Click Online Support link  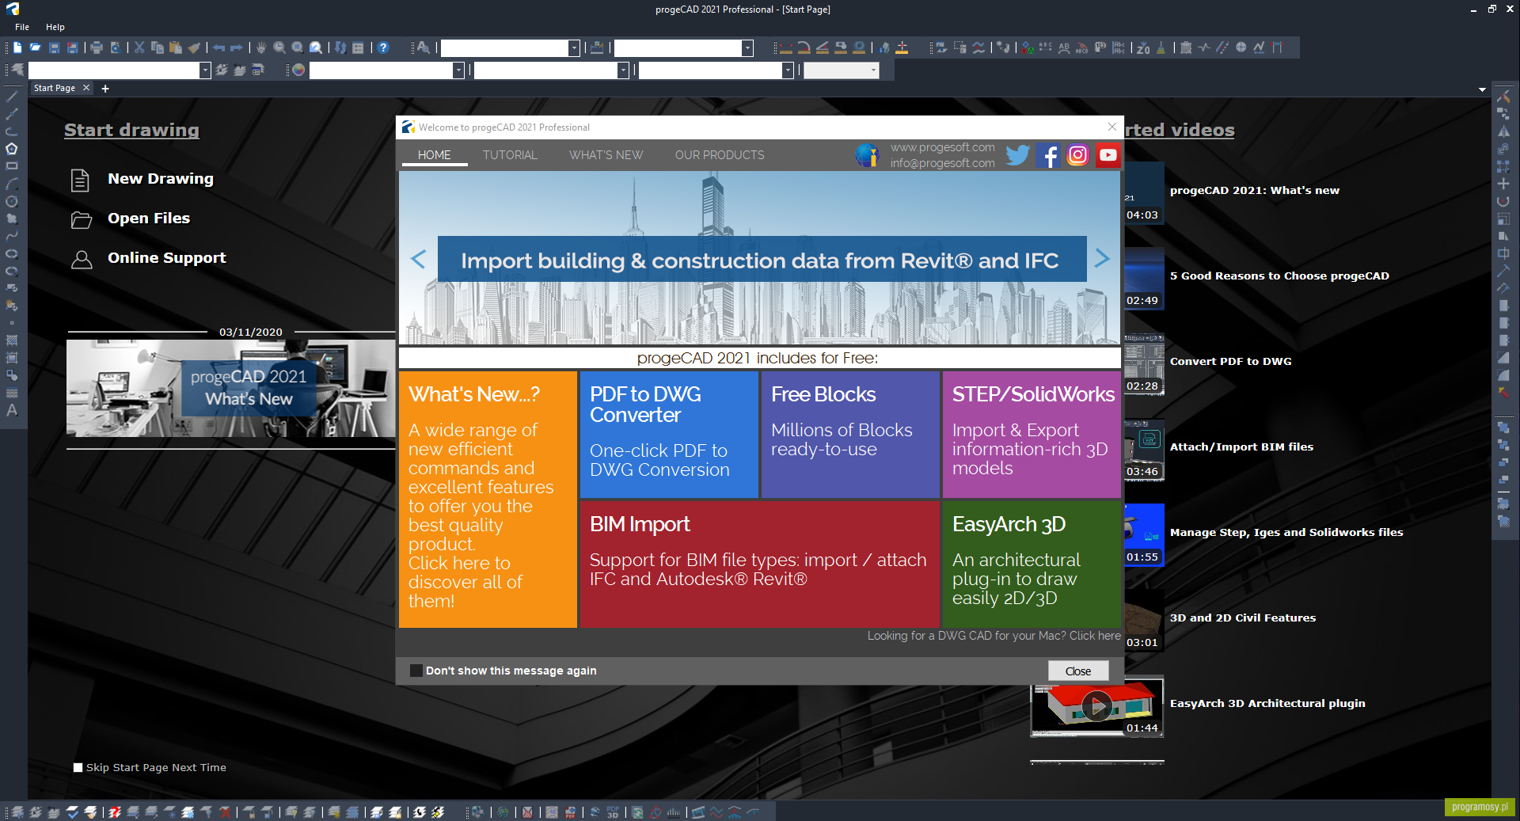[x=167, y=258]
